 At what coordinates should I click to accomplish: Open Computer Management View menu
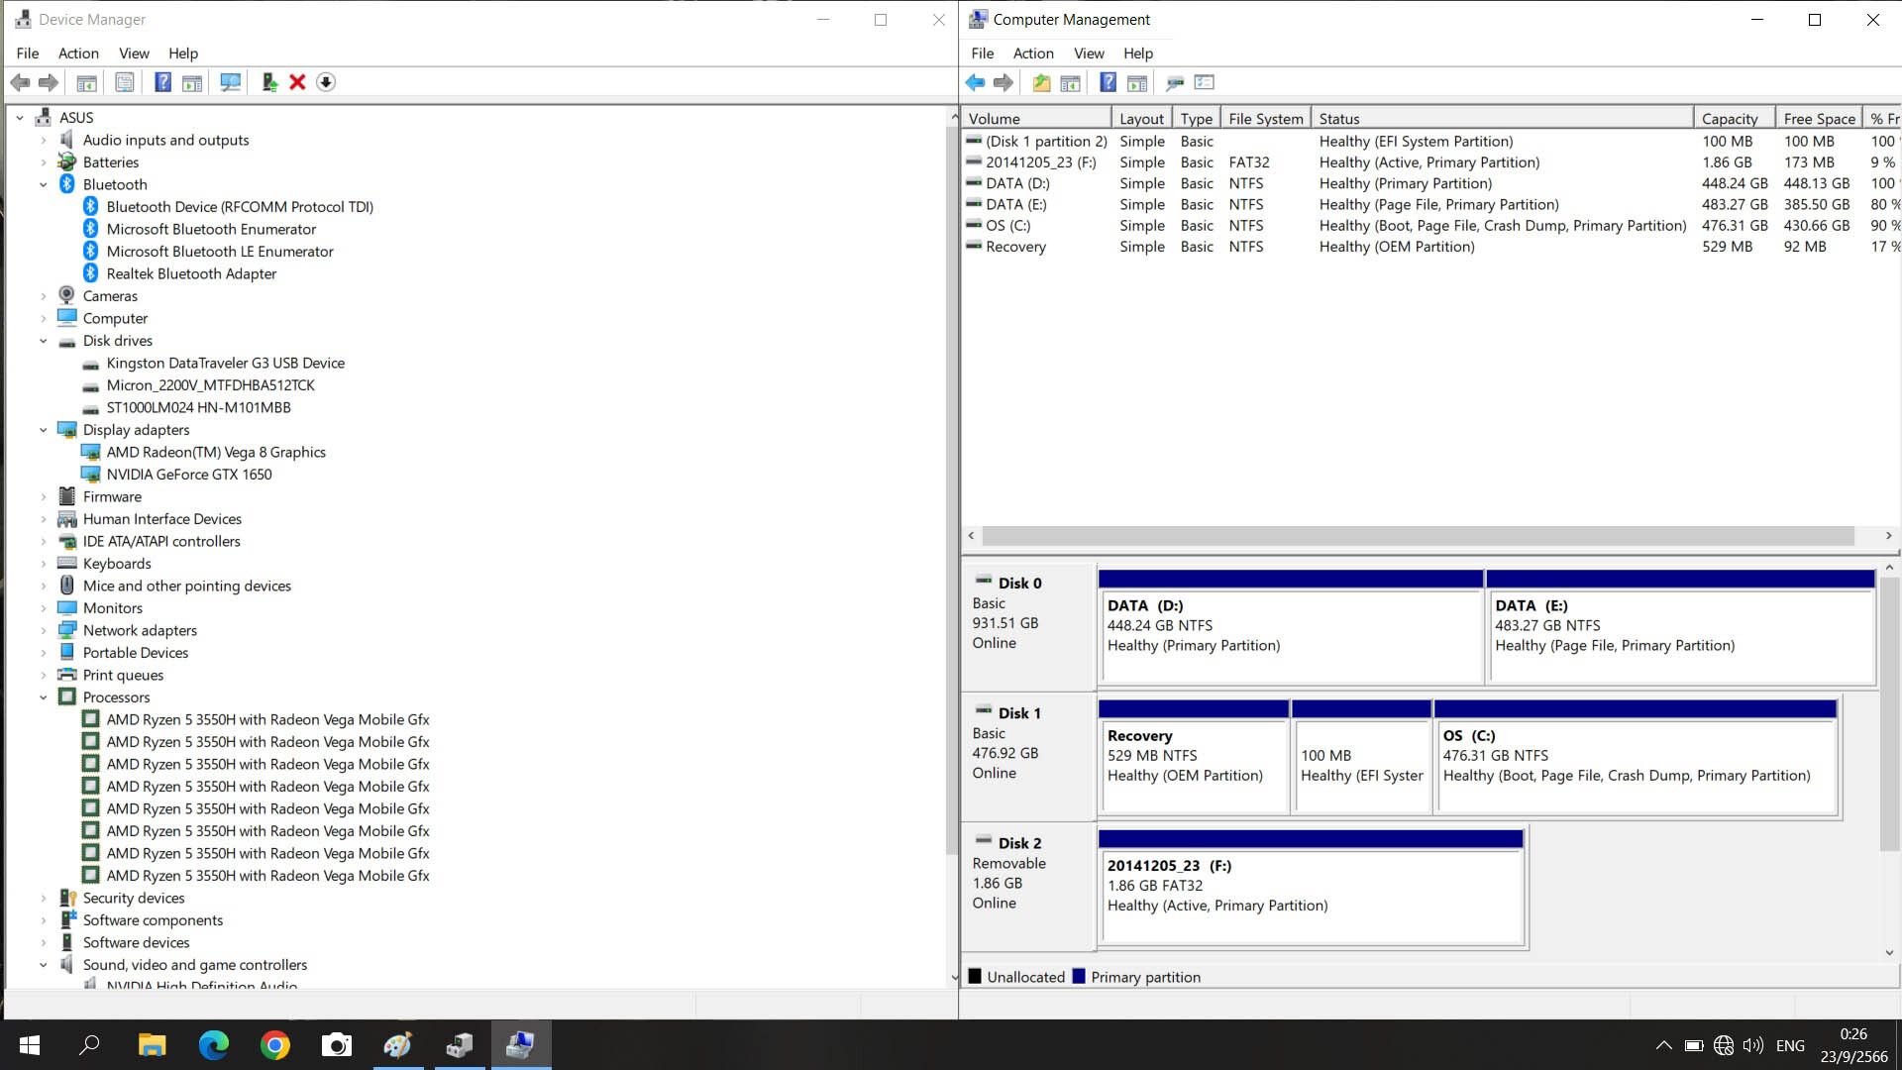1089,53
